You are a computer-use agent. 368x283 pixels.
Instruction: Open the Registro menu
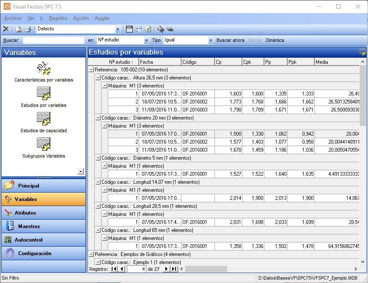pos(58,18)
